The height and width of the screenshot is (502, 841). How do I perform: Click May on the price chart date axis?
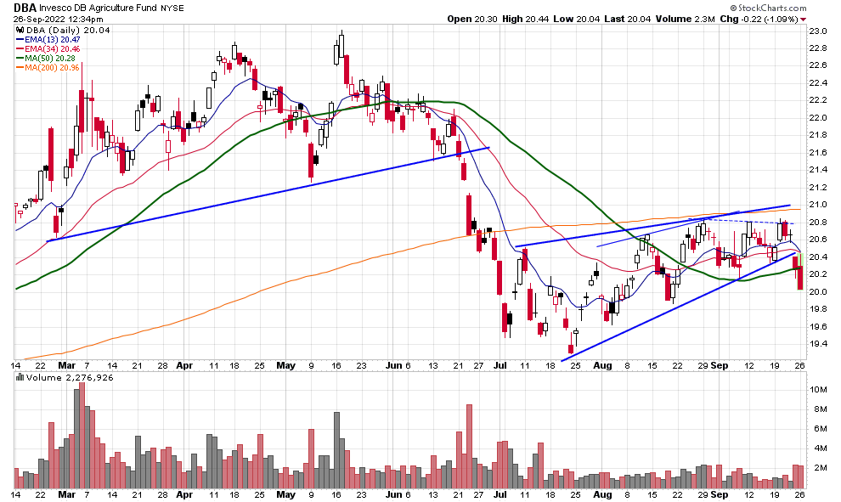tap(286, 366)
